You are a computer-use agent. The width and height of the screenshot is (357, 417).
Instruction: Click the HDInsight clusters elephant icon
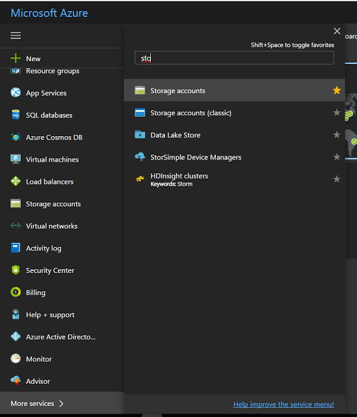coord(140,179)
